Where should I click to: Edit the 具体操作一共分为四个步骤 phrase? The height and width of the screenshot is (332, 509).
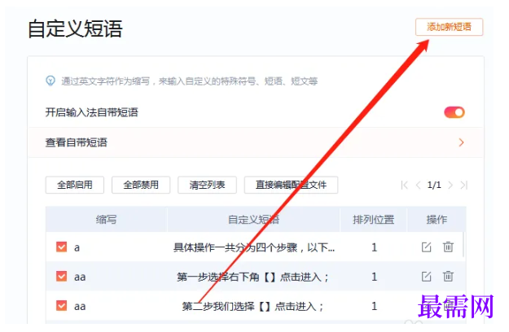426,247
